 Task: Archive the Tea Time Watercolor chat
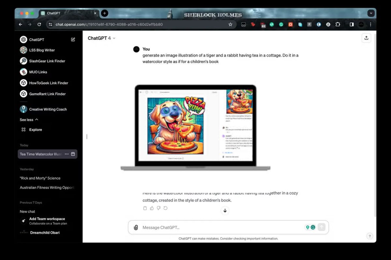73,154
